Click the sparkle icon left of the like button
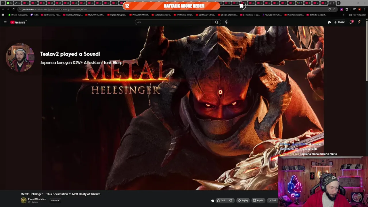The image size is (368, 207). click(x=212, y=201)
